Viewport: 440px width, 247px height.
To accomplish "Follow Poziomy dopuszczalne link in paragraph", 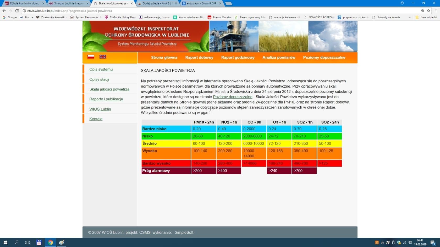I will pyautogui.click(x=233, y=97).
